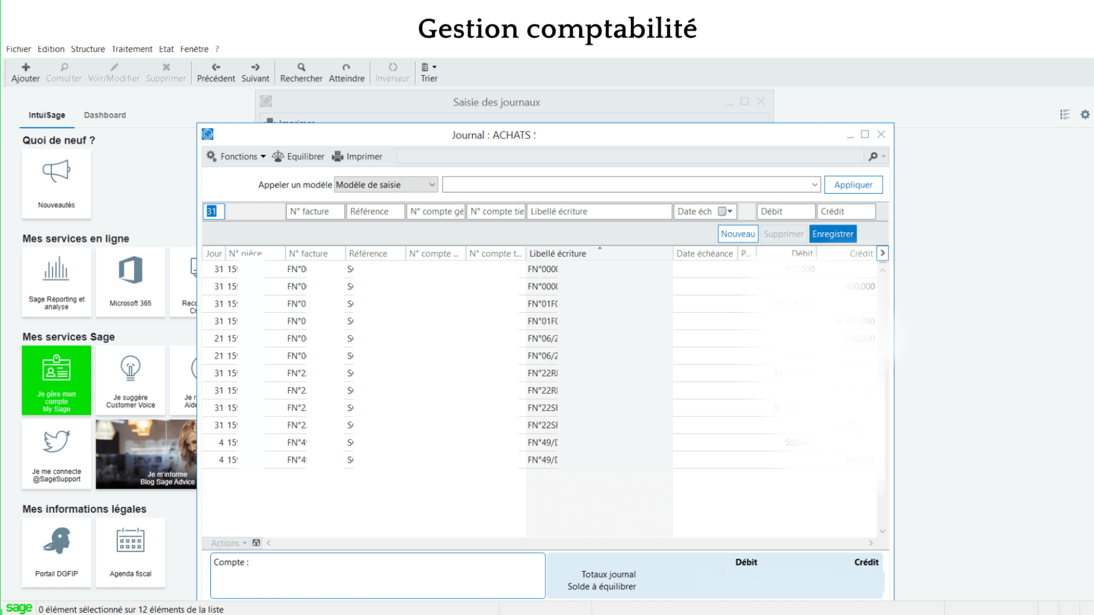Screen dimensions: 1094x615
Task: Select the IntuiSage tab
Action: pos(47,114)
